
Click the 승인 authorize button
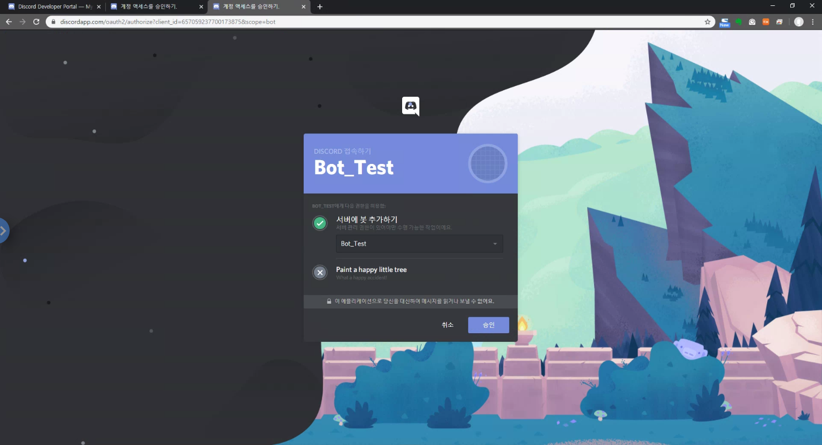(488, 325)
